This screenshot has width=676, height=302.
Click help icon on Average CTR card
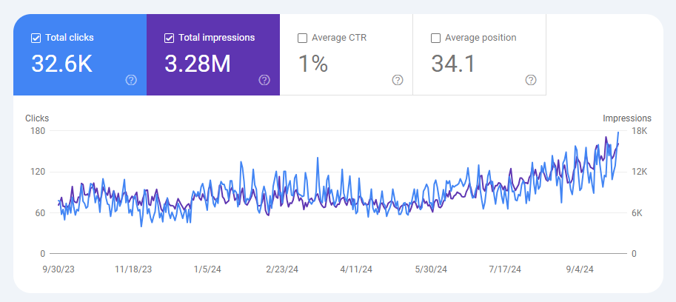[398, 80]
